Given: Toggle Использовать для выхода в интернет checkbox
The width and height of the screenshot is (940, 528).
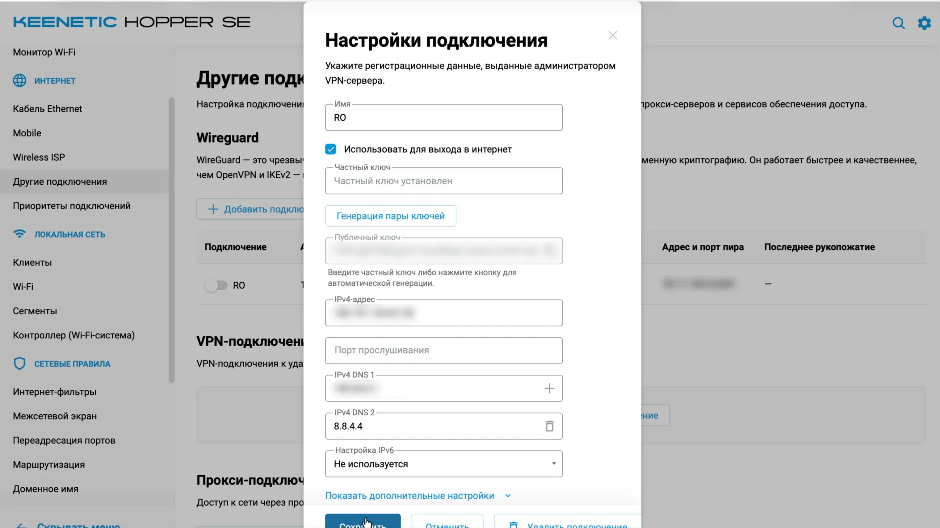Looking at the screenshot, I should [330, 149].
